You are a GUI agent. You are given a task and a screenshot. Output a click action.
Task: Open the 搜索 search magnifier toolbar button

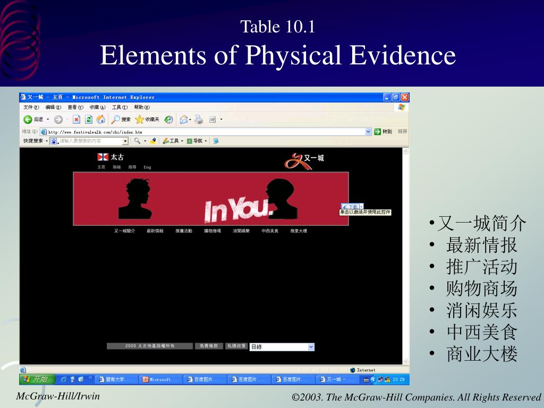coord(121,120)
